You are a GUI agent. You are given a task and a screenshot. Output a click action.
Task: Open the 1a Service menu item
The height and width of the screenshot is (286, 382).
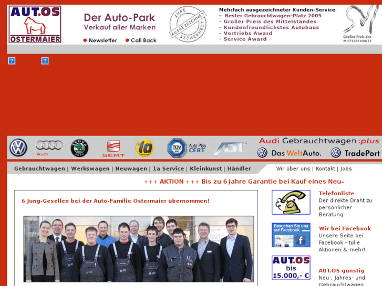168,168
